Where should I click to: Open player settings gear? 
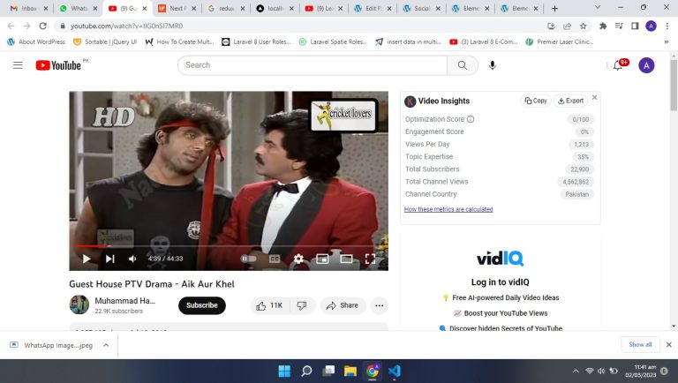298,259
